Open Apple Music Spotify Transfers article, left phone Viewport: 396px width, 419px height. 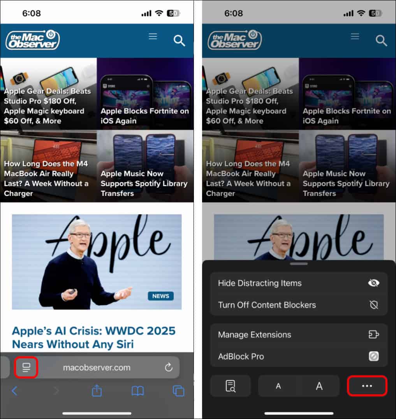(x=145, y=166)
